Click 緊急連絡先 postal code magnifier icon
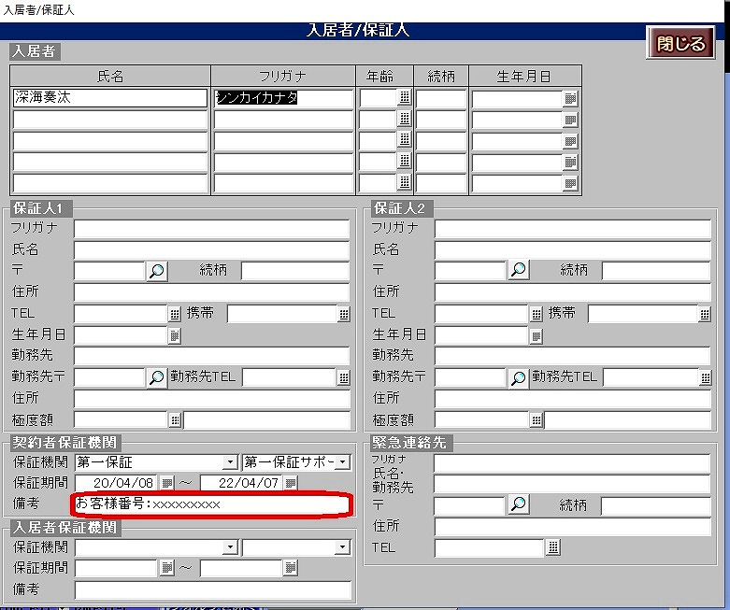The width and height of the screenshot is (730, 610). tap(518, 505)
